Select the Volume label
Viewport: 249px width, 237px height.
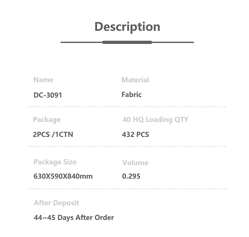tap(135, 163)
